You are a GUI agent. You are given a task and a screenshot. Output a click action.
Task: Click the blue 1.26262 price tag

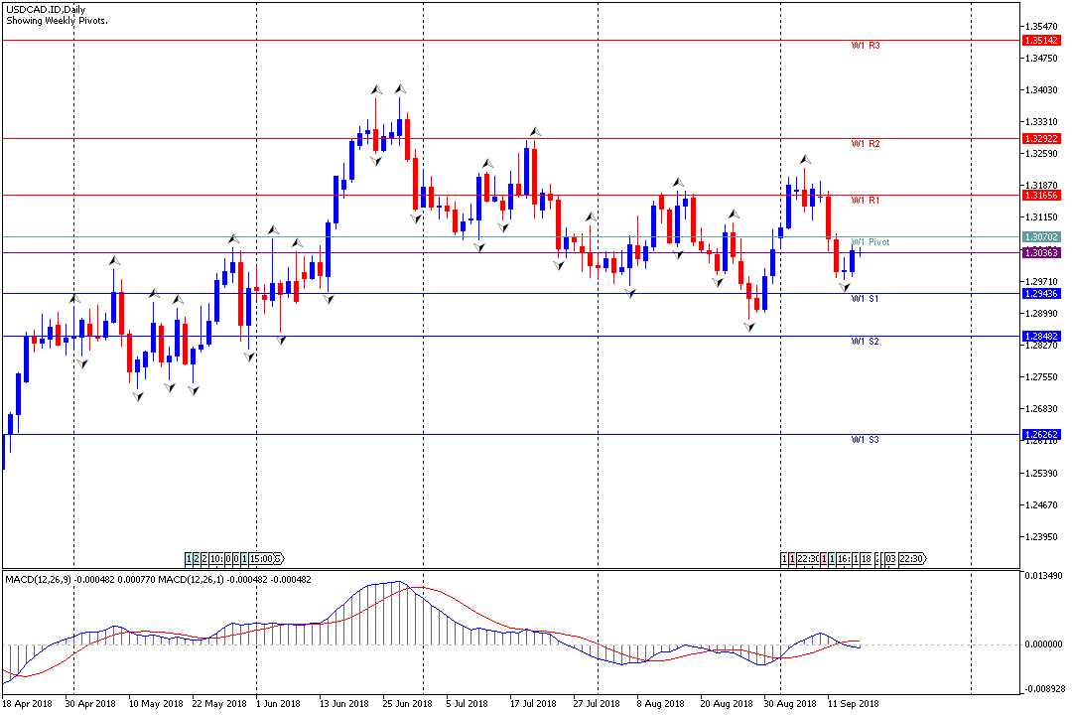[1041, 435]
